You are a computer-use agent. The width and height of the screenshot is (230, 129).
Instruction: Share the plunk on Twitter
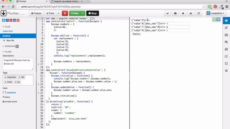tap(4, 20)
